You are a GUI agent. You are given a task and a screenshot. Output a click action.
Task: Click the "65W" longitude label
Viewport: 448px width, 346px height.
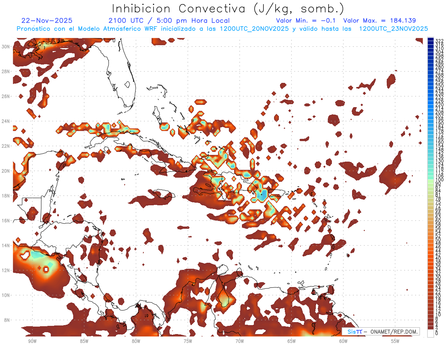tap(292, 341)
